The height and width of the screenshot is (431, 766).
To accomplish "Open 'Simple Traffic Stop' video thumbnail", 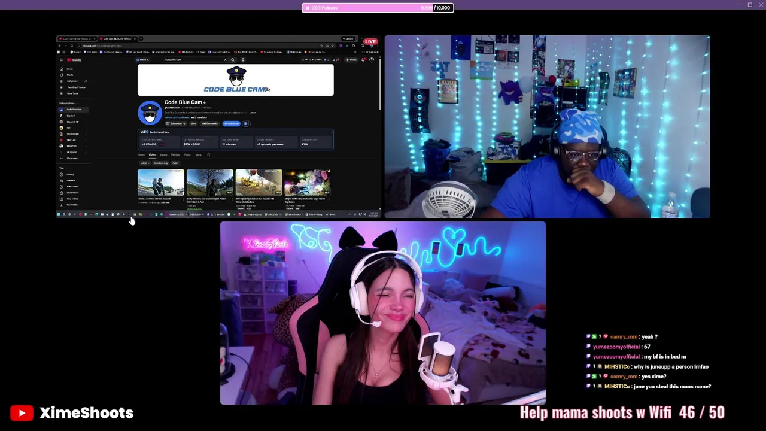I will click(x=308, y=182).
